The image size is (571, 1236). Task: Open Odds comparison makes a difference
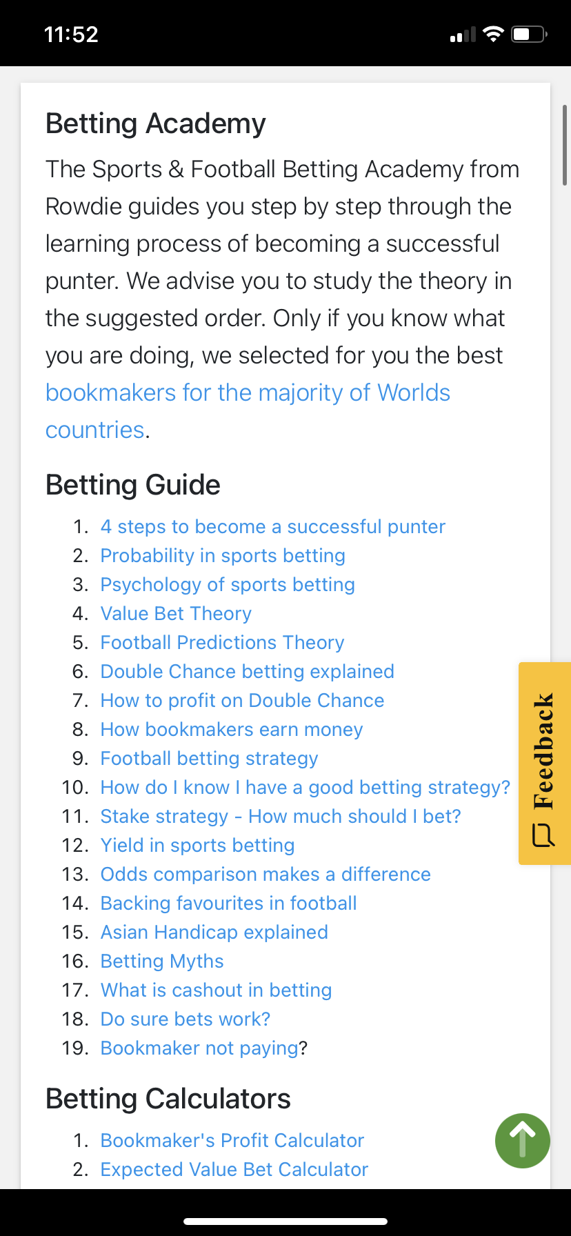coord(266,875)
